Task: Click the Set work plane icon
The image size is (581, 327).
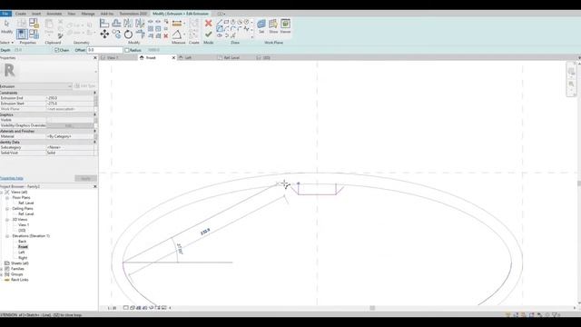Action: (x=261, y=25)
